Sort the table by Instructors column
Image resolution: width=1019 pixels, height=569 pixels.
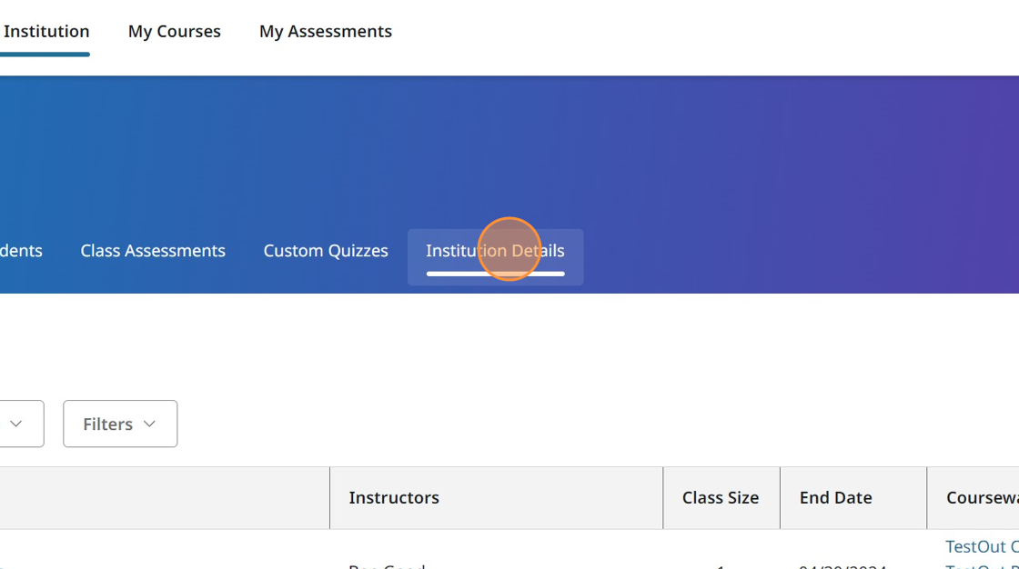click(393, 497)
